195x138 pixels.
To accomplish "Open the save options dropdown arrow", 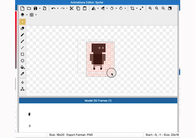I will (x=40, y=8).
